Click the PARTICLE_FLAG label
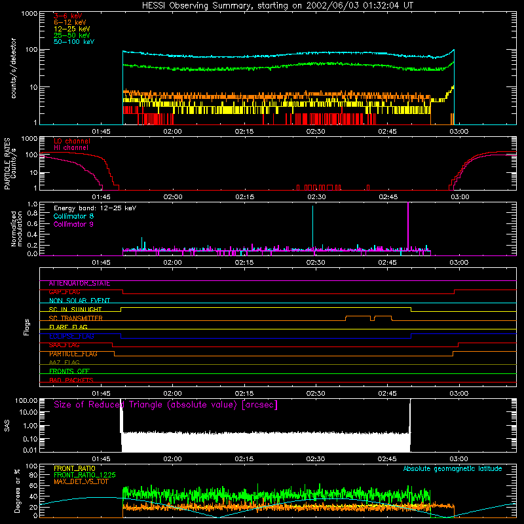 [73, 354]
